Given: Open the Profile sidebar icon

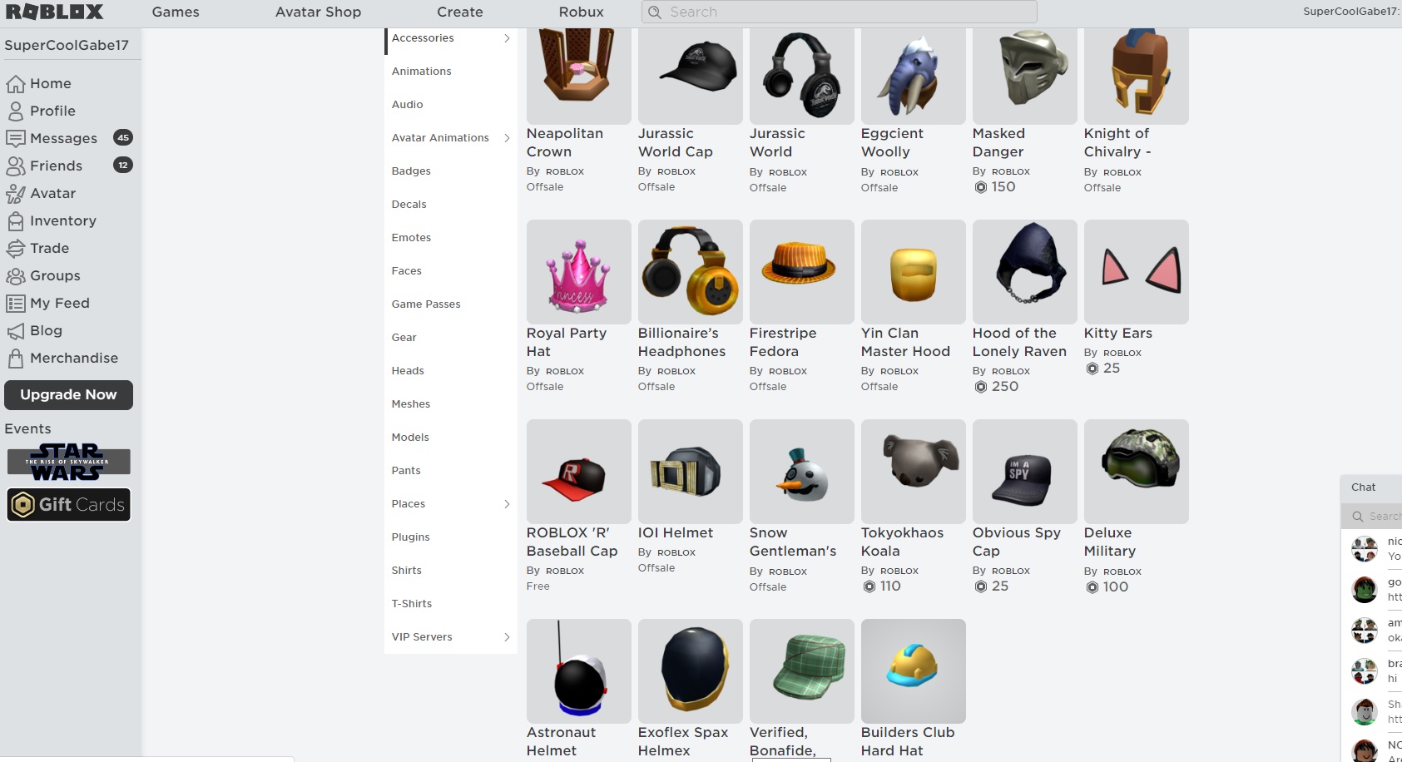Looking at the screenshot, I should pyautogui.click(x=15, y=111).
